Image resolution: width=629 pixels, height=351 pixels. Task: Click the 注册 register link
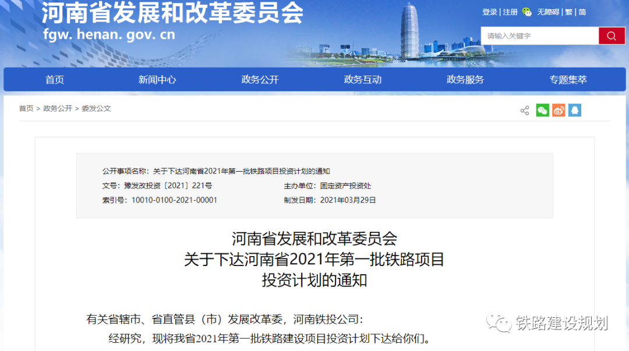click(510, 12)
